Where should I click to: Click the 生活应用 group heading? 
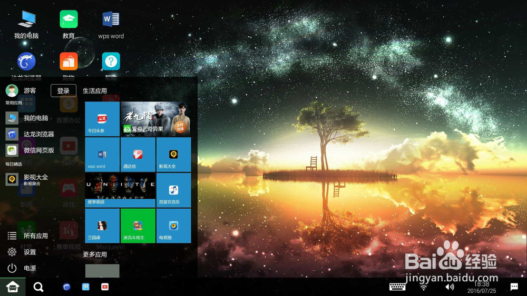95,91
